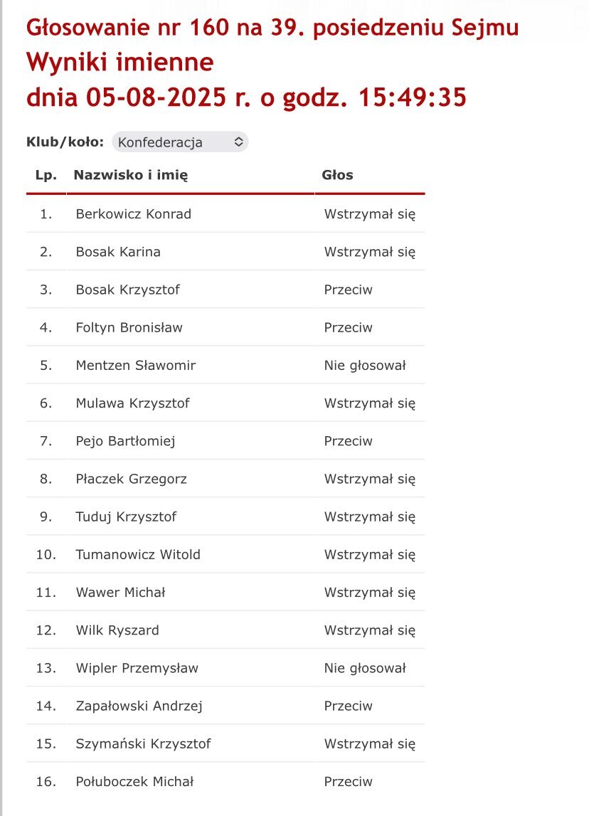This screenshot has width=589, height=816.
Task: Click on Bosak Krzysztof's 'Przeciw' vote
Action: 348,290
